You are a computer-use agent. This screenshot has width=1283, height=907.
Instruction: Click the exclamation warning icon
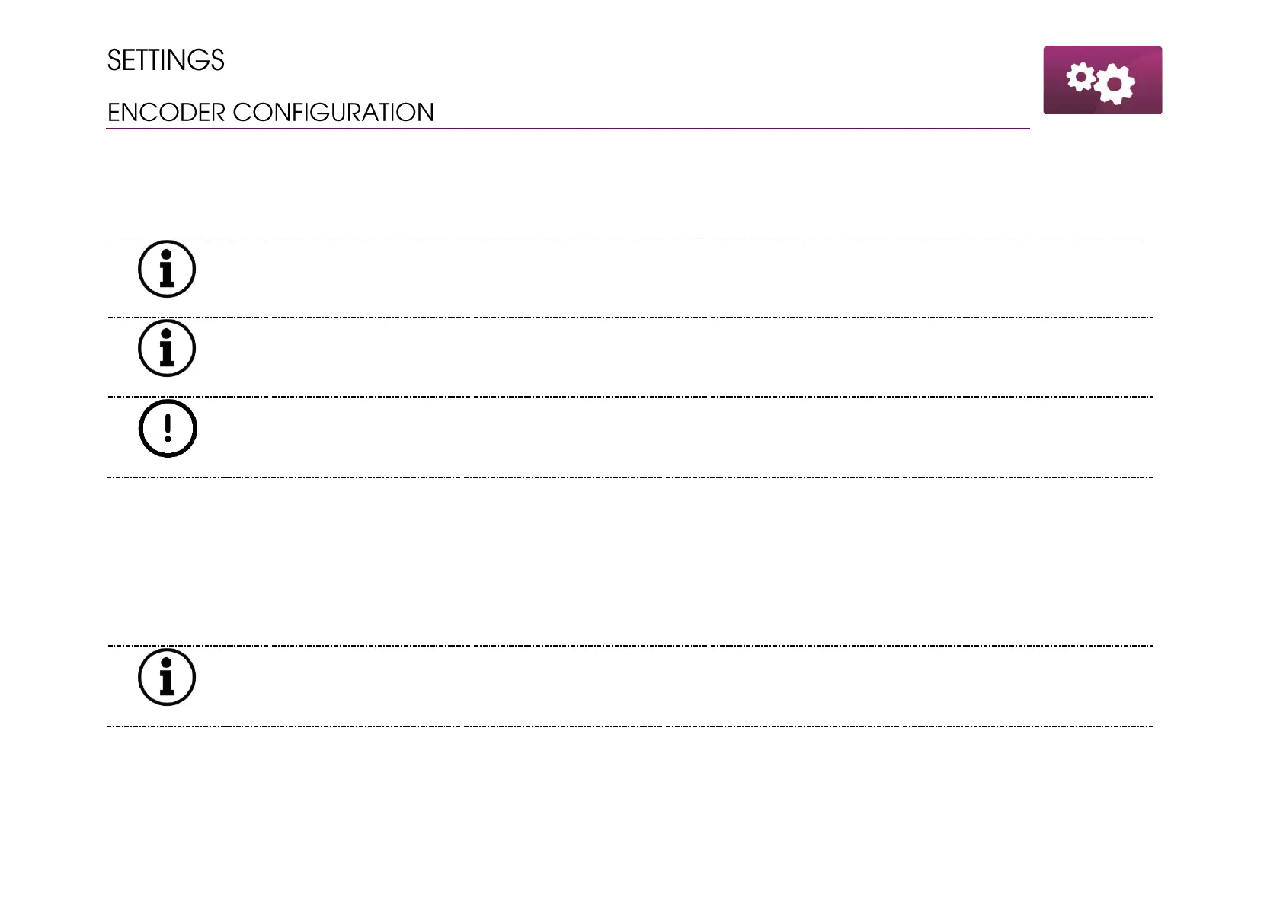point(168,428)
